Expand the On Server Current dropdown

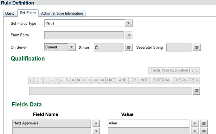[71, 47]
